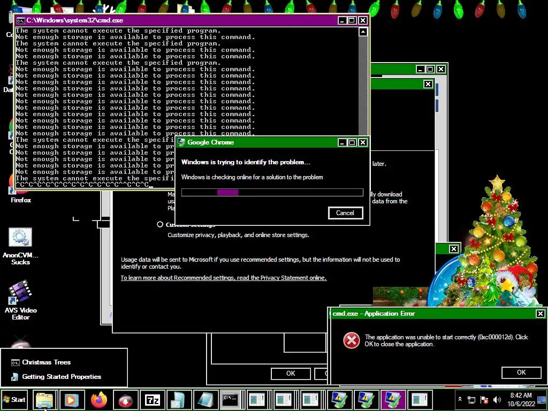Open AnonCVM Sucks desktop icon

point(21,246)
